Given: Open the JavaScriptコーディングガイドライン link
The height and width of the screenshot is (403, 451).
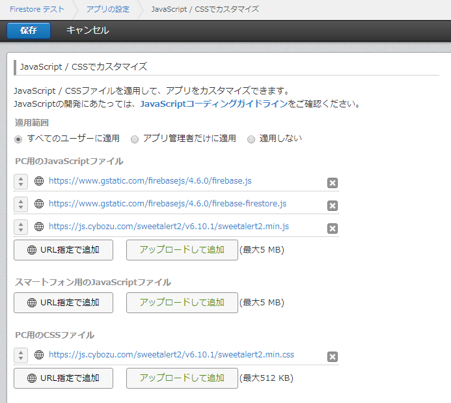Looking at the screenshot, I should pos(213,104).
